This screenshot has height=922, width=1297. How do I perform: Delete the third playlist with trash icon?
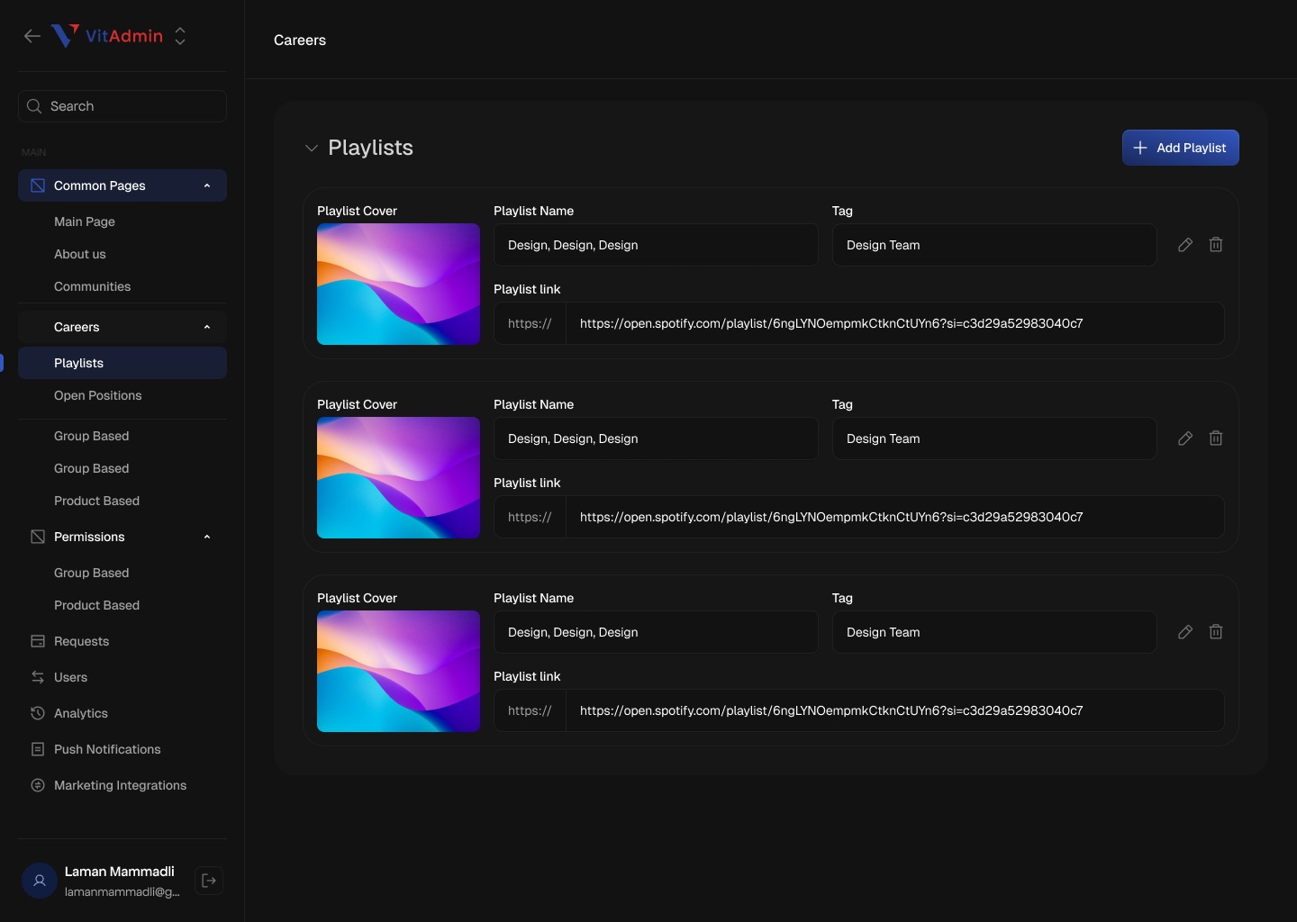pos(1216,632)
